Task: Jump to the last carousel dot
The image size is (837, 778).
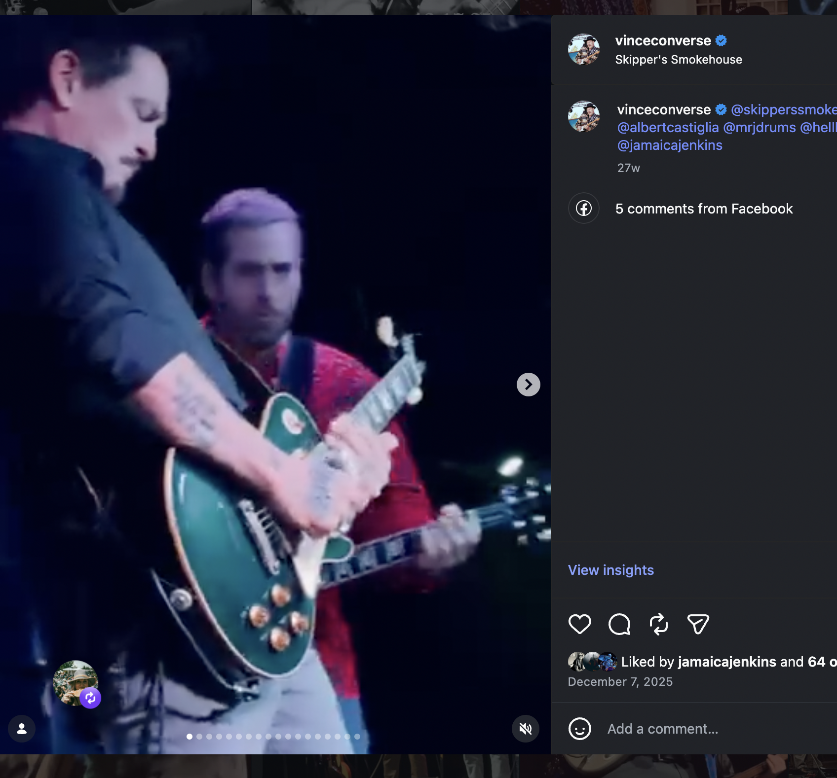Action: pos(357,737)
